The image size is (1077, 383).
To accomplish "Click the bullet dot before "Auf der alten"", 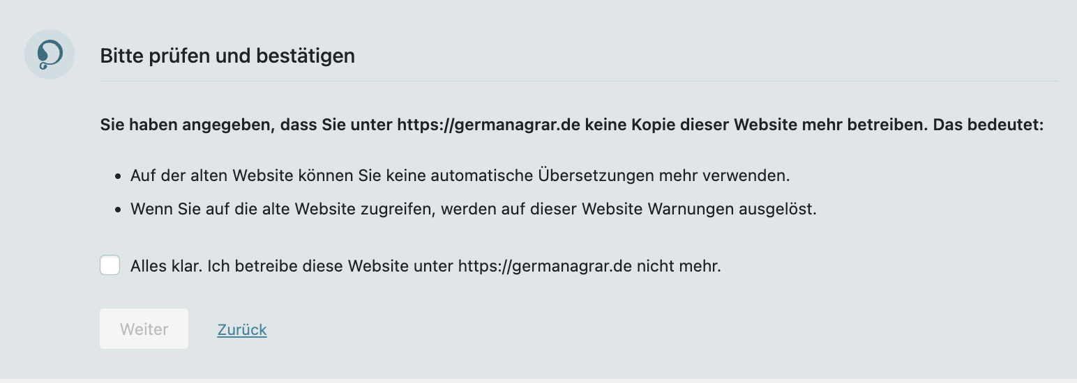I will coord(118,176).
